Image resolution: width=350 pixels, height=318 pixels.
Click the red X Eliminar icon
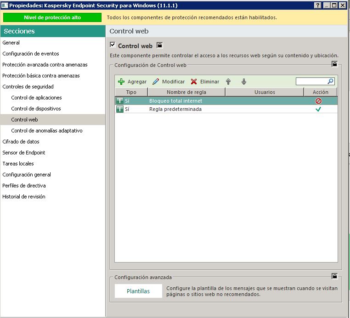[194, 82]
